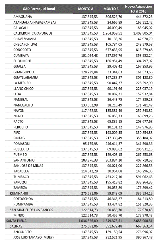Image resolution: width=161 pixels, height=241 pixels.
Task: Select the MONTO B column header
Action: pyautogui.click(x=111, y=9)
